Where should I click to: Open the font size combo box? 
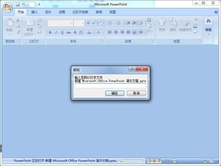(79, 23)
